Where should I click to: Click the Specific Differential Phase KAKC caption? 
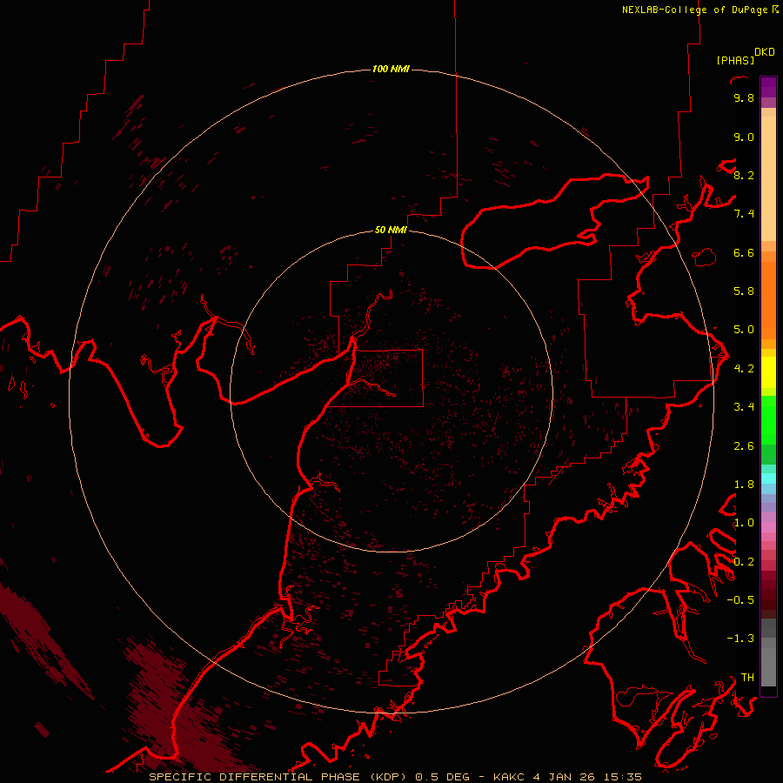[395, 777]
